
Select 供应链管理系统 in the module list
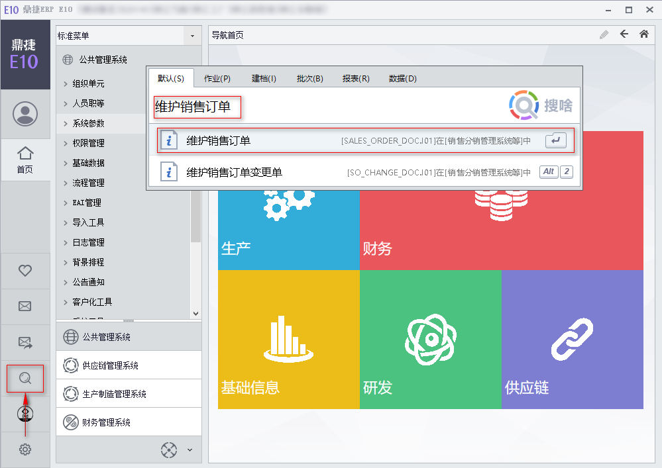point(110,365)
